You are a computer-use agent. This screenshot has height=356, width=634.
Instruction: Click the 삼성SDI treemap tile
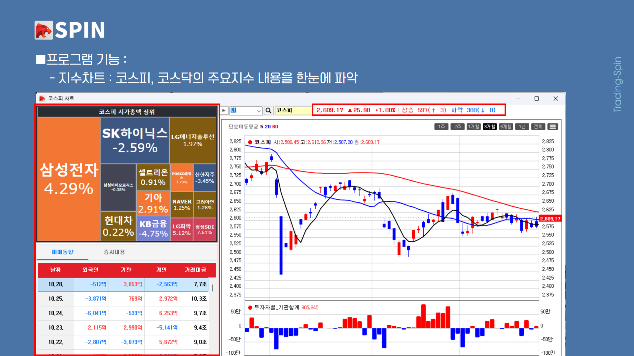[x=205, y=229]
